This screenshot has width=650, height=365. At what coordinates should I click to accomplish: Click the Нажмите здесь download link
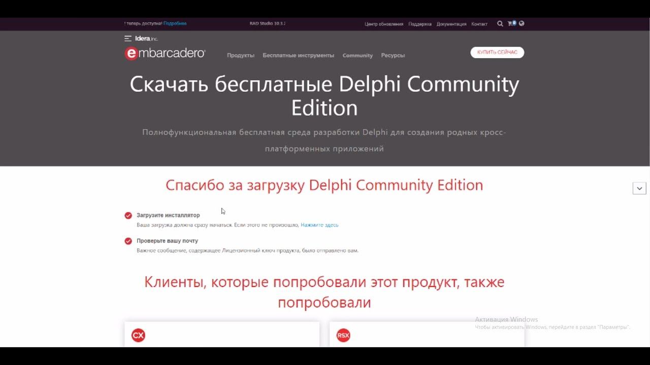pyautogui.click(x=319, y=225)
